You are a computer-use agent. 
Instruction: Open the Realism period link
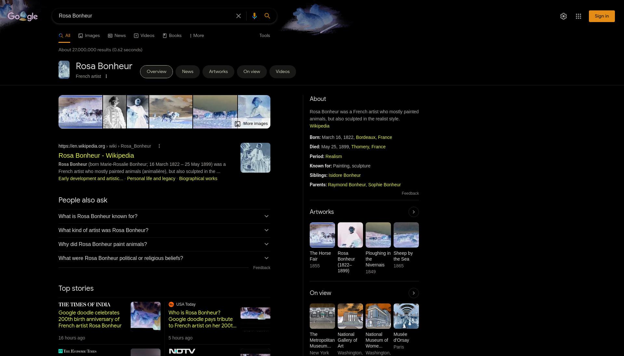coord(334,156)
